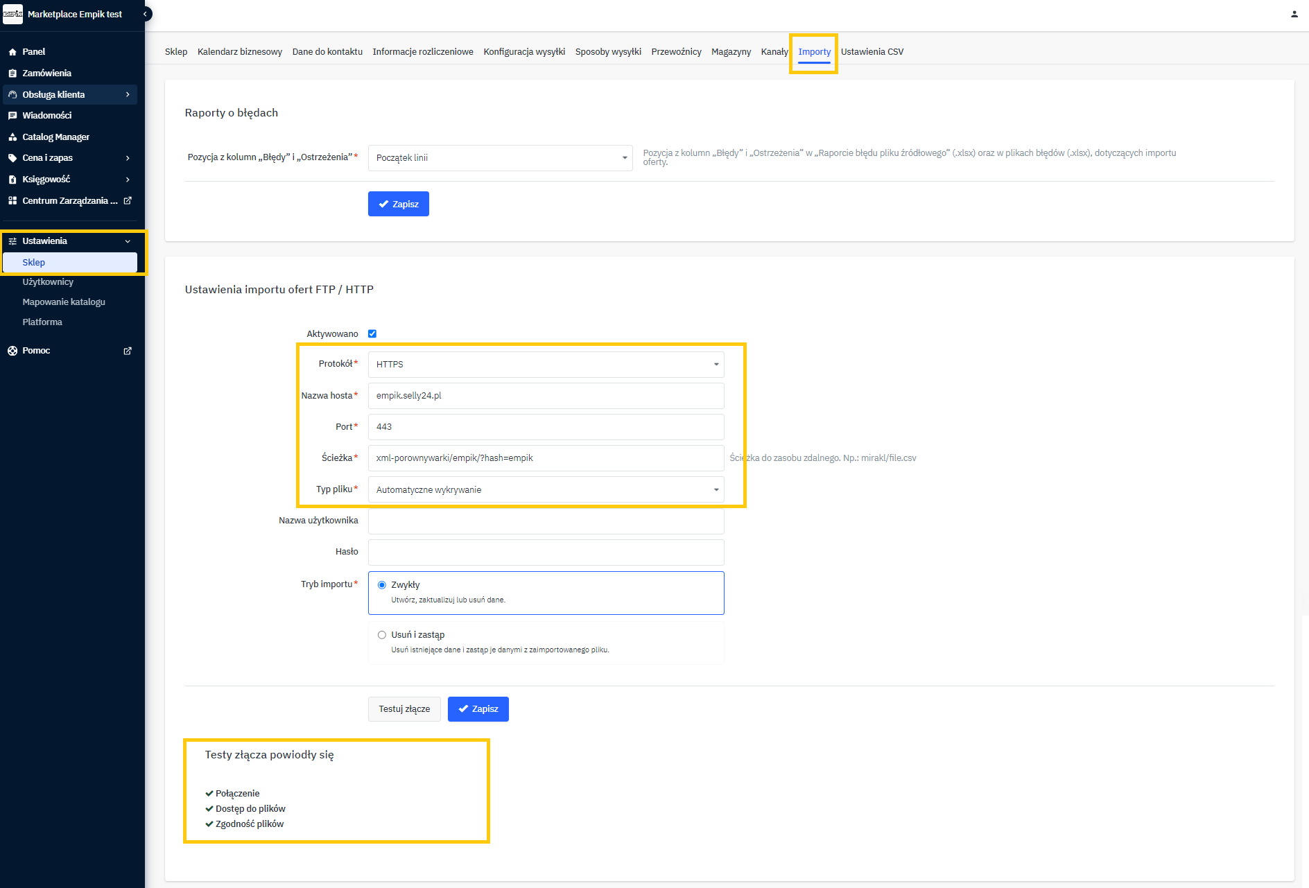Switch to the Ustawienia CSV tab
This screenshot has height=888, width=1309.
[872, 52]
